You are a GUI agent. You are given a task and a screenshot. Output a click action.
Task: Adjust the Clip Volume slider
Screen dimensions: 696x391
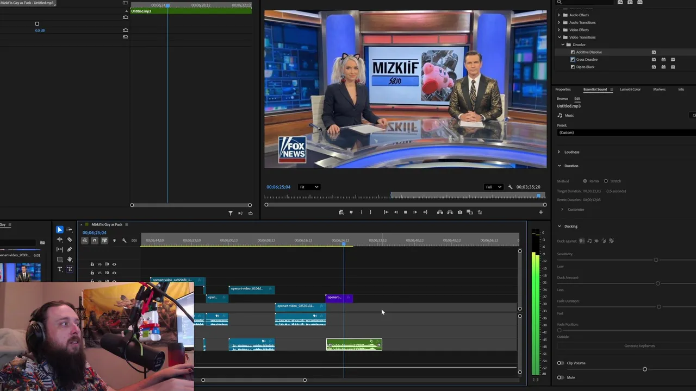645,369
